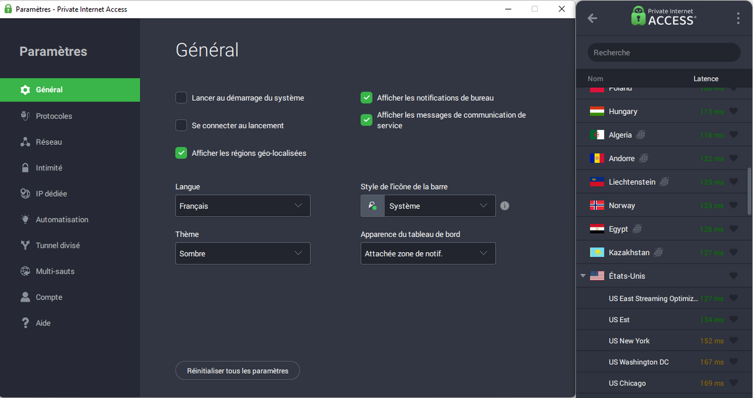Click the Général gear icon in sidebar
The image size is (753, 398).
point(25,90)
